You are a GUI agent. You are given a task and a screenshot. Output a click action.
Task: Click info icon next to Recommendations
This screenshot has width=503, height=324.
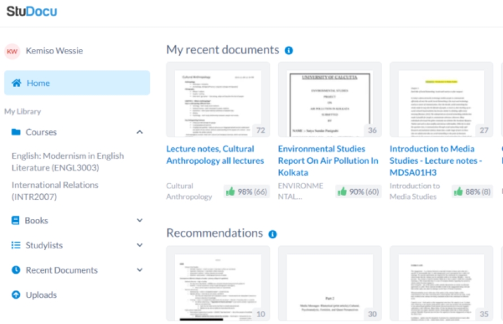click(x=272, y=234)
